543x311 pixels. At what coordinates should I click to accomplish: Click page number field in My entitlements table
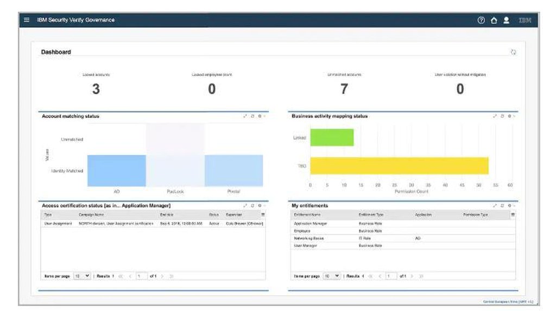391,276
